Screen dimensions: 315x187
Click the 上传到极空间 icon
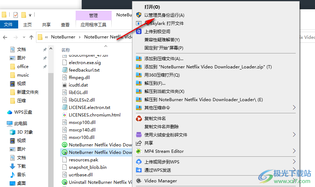139,31
